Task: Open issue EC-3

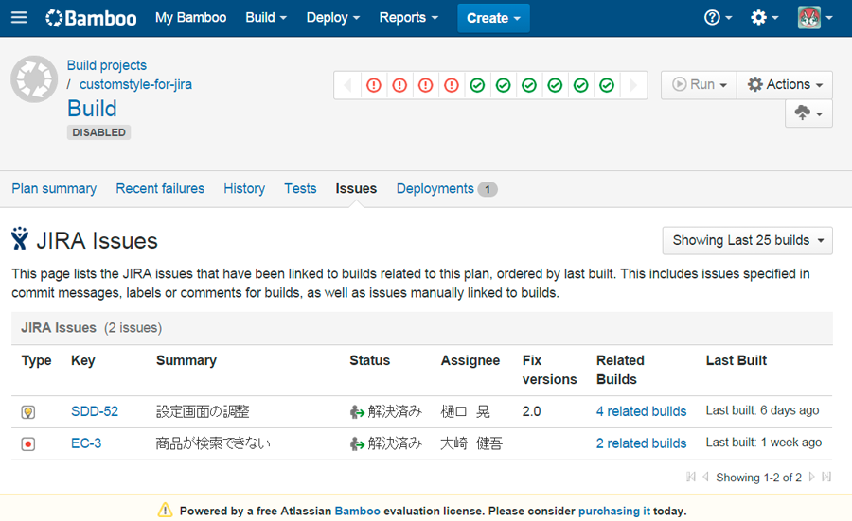Action: pyautogui.click(x=86, y=443)
